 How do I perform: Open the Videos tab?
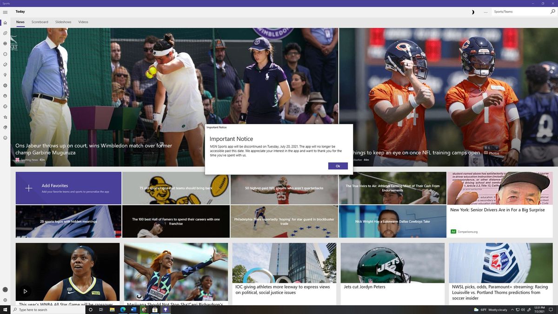(x=83, y=22)
